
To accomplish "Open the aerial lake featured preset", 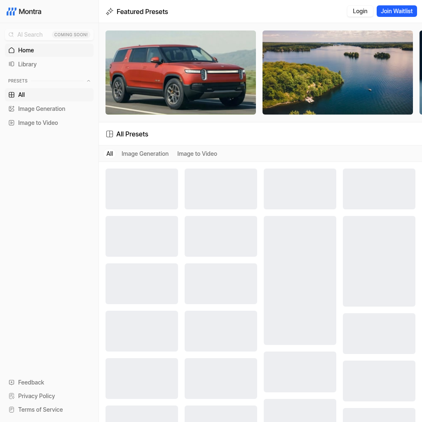I will (338, 73).
